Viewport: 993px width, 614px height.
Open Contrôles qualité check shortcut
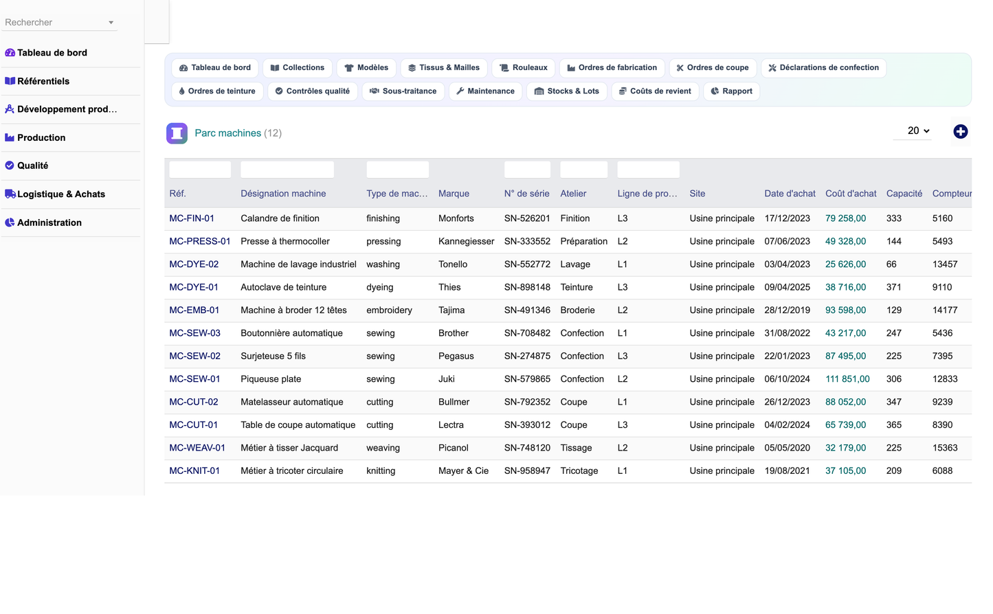(313, 91)
